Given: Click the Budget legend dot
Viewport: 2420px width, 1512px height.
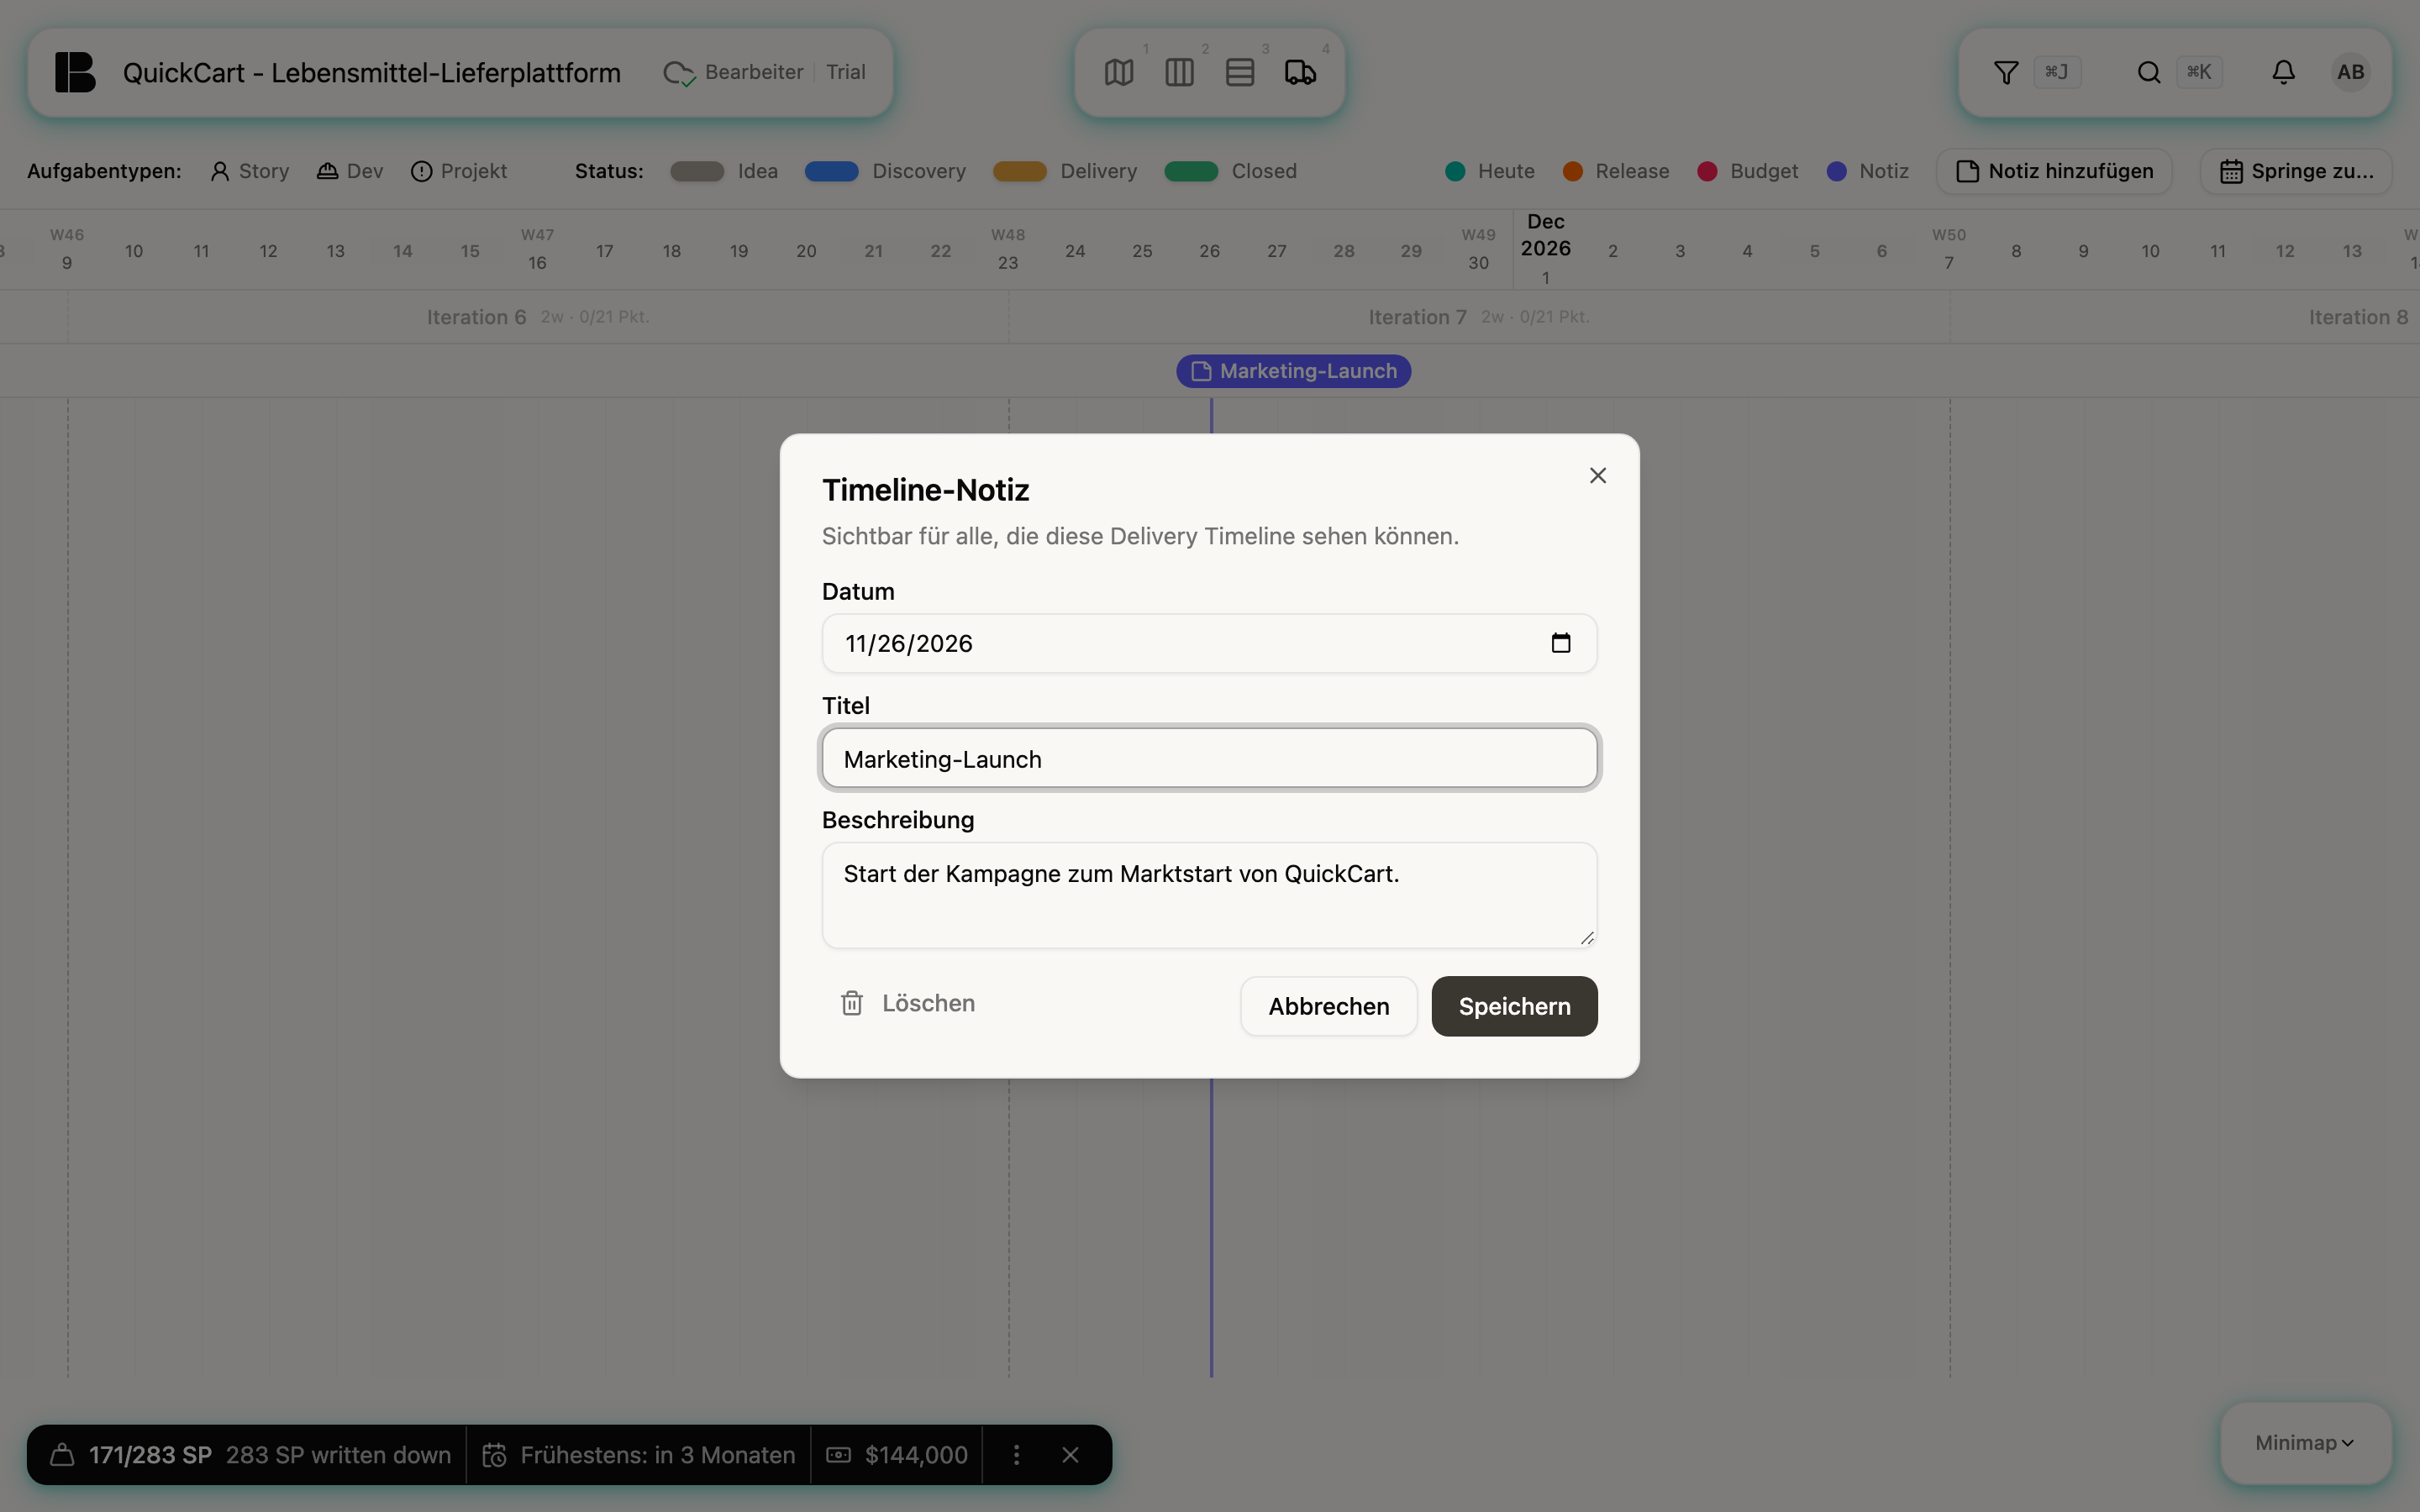Looking at the screenshot, I should pyautogui.click(x=1707, y=171).
